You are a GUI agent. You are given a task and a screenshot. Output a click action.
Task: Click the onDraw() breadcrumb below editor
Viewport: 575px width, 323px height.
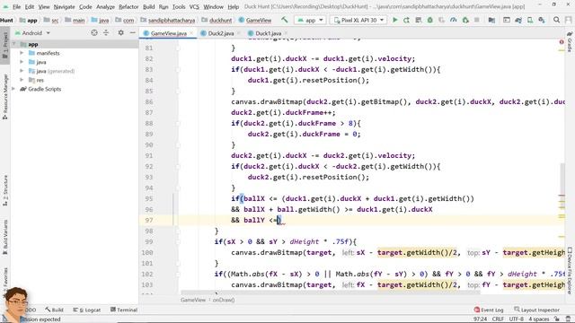(224, 300)
